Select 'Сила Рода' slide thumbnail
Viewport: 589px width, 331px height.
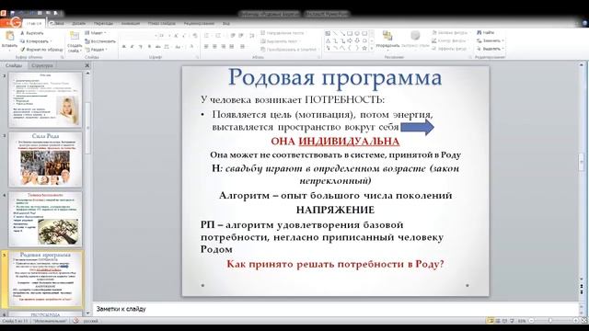click(45, 159)
